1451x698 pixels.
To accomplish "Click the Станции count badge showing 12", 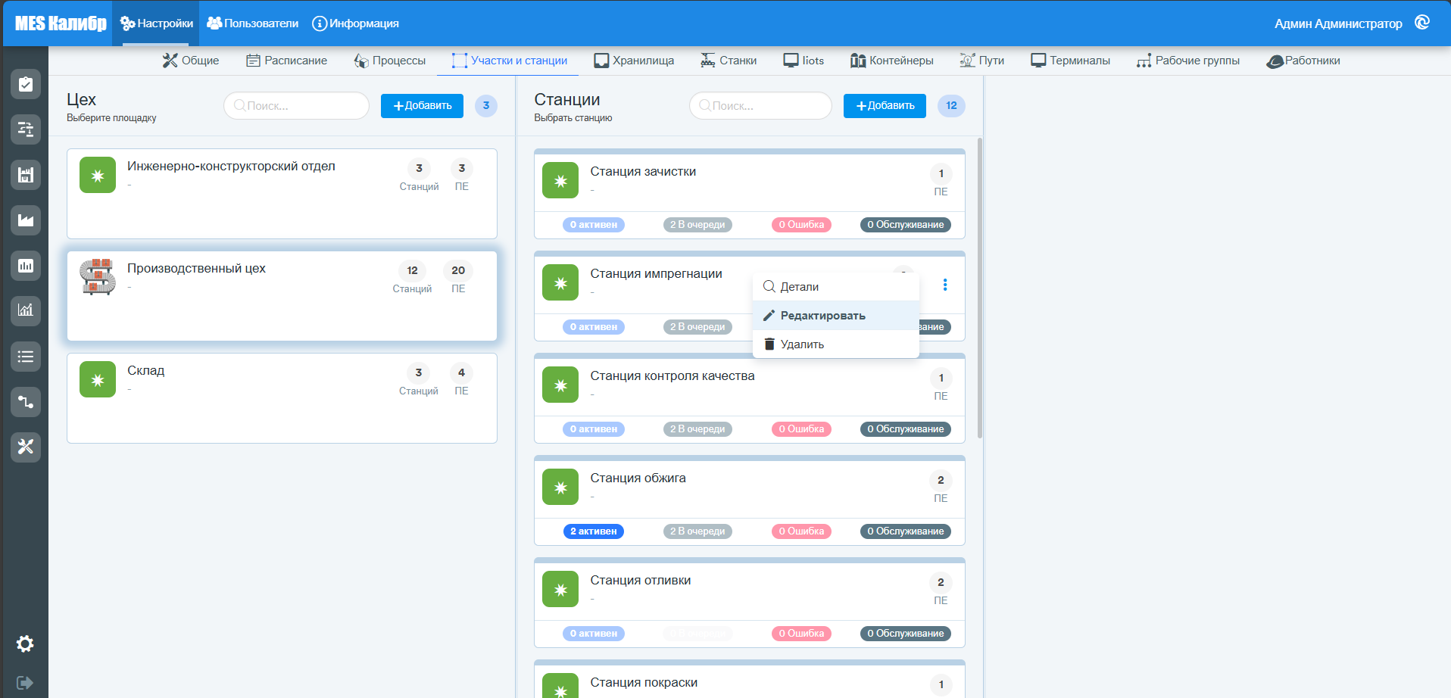I will 951,106.
